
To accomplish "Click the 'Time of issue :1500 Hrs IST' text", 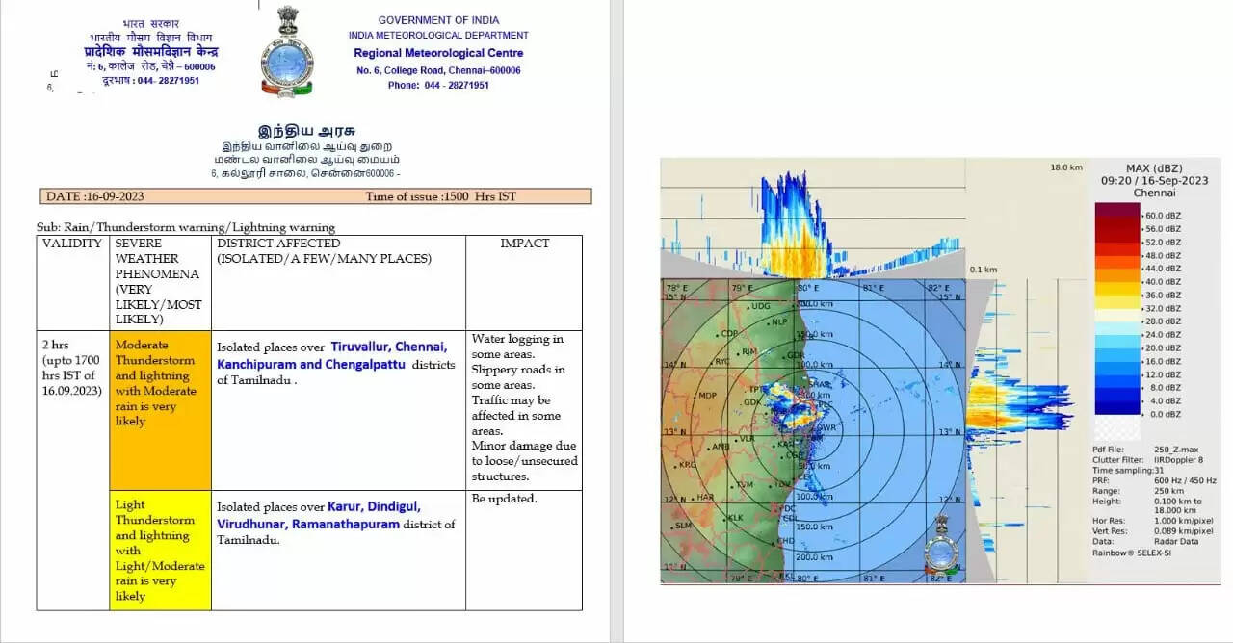I will pos(440,196).
